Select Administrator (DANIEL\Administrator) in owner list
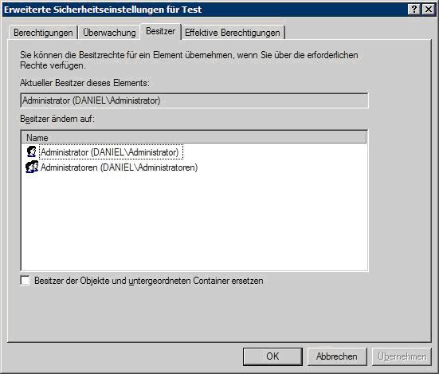The width and height of the screenshot is (439, 374). [112, 152]
